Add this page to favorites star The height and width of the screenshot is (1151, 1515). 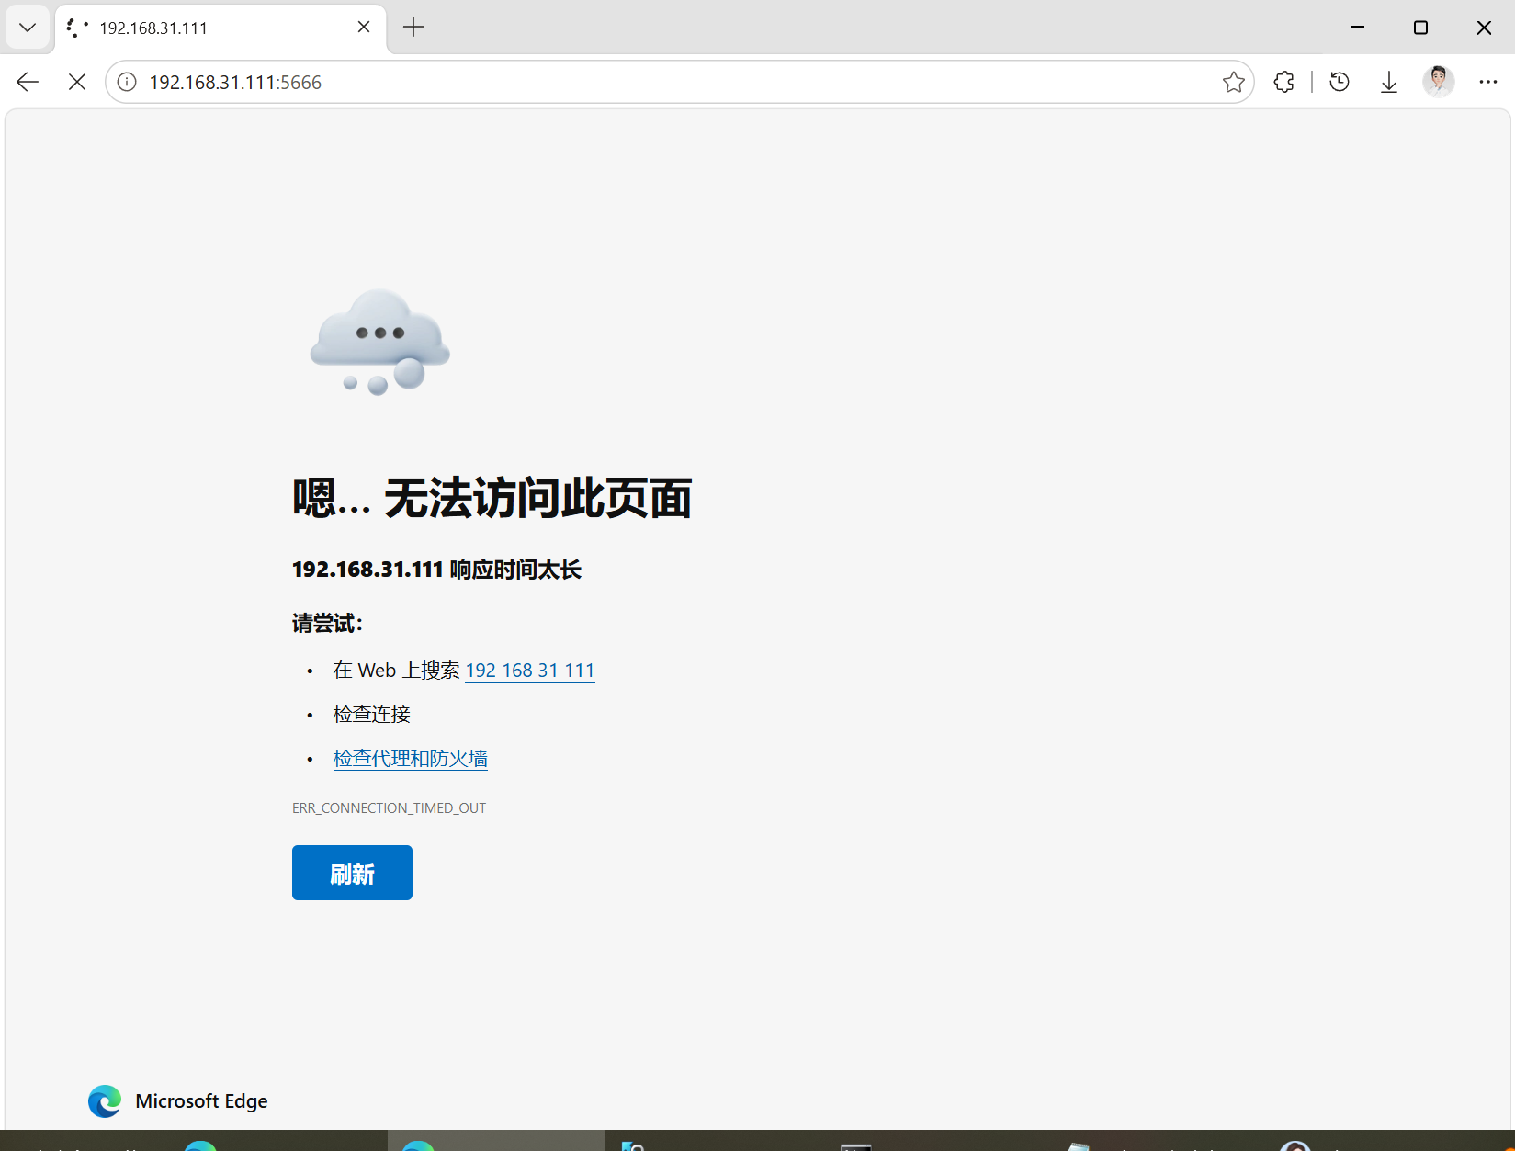1233,82
